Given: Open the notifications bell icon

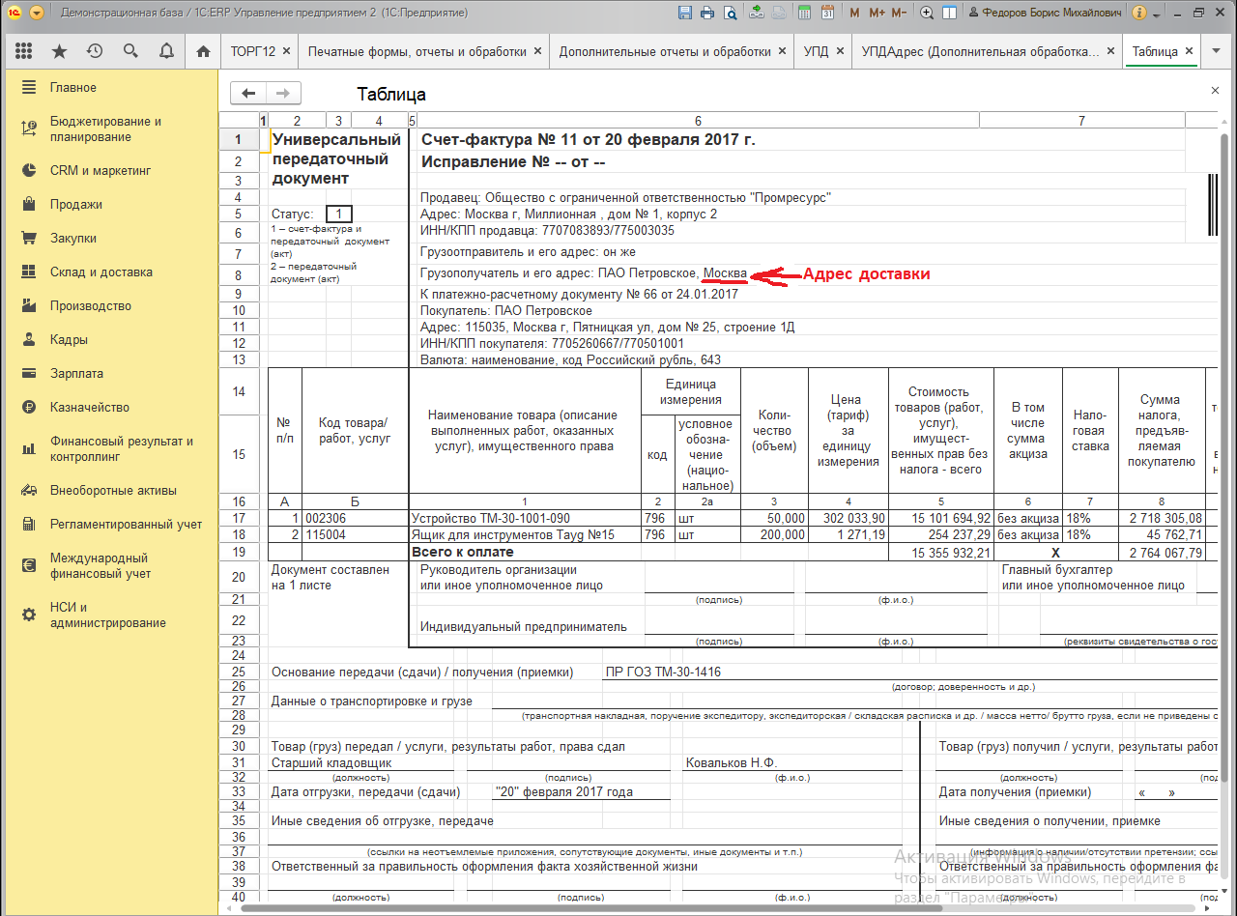Looking at the screenshot, I should (166, 51).
